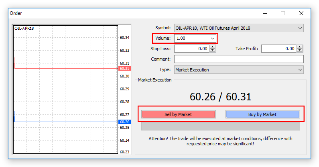Click the 60.24 price axis label
The height and width of the screenshot is (167, 319).
click(x=124, y=141)
